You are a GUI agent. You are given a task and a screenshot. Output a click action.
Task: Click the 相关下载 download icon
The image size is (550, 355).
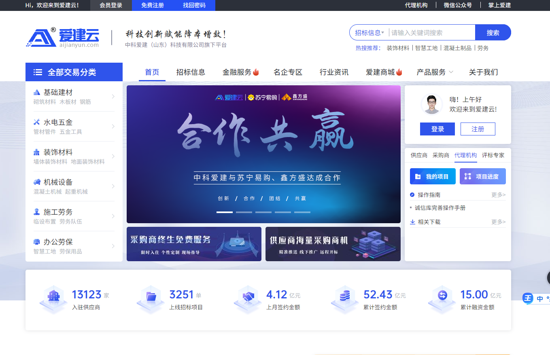(x=412, y=222)
